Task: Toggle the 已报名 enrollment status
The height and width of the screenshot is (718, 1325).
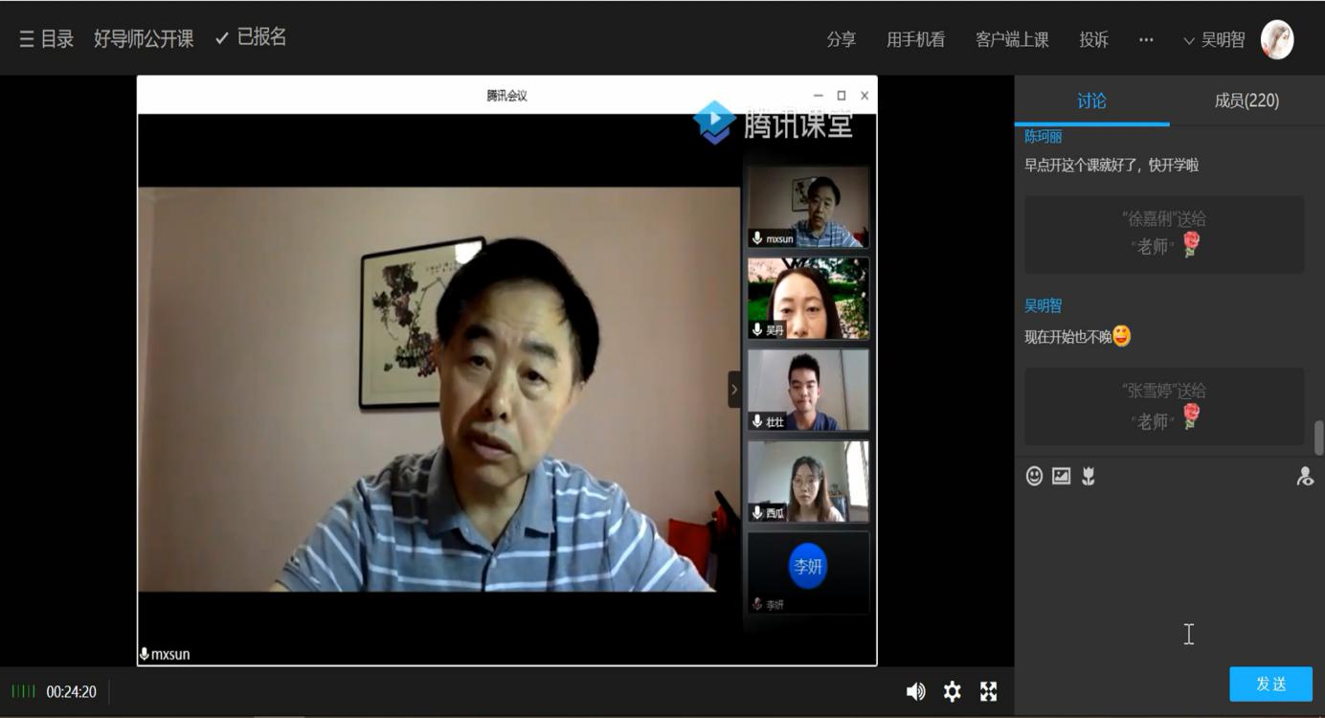Action: coord(251,37)
